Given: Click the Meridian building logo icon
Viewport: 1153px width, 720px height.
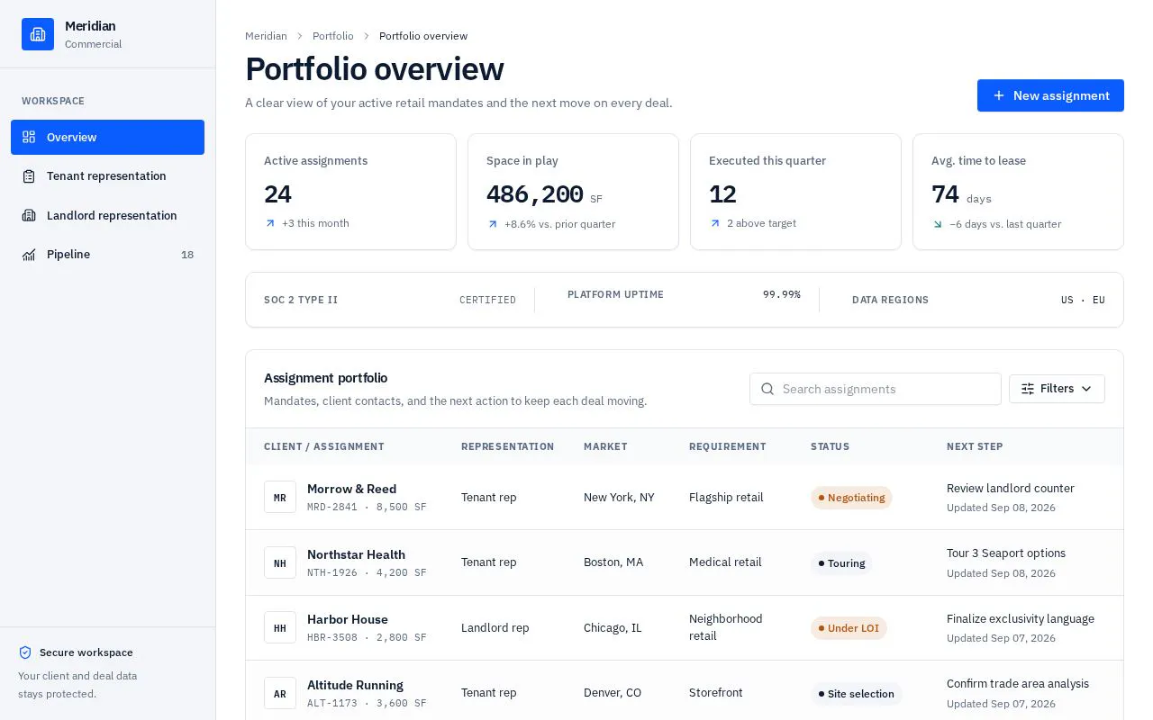Looking at the screenshot, I should point(38,34).
